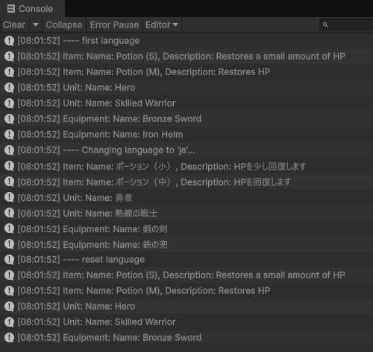Viewport: 373px width, 352px height.
Task: Select first 'Potion (S)' log entry
Action: coord(186,57)
